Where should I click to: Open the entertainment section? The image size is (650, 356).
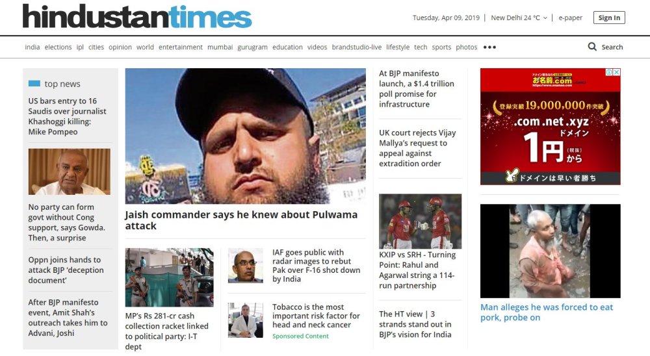click(x=180, y=47)
